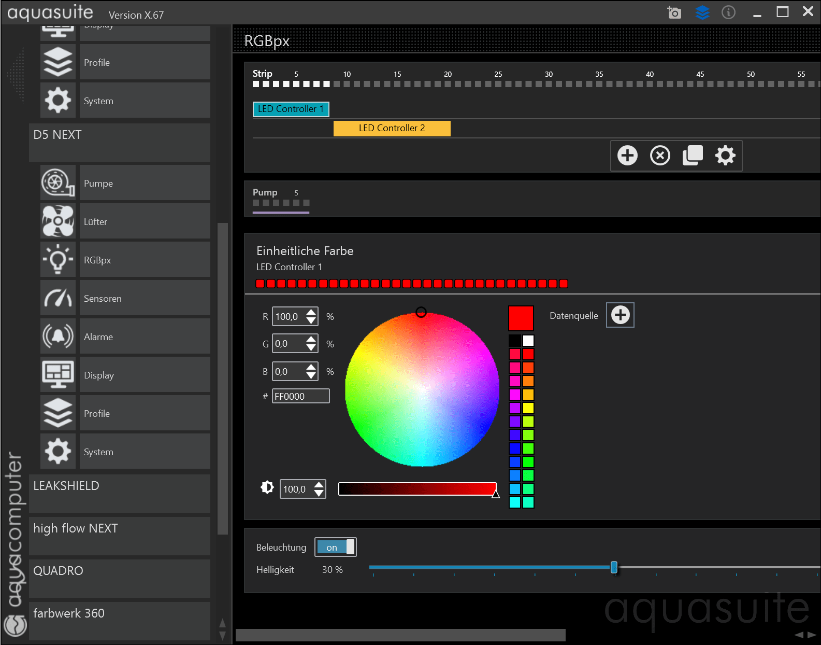Click the left scroll arrow at bottom right

[x=799, y=635]
